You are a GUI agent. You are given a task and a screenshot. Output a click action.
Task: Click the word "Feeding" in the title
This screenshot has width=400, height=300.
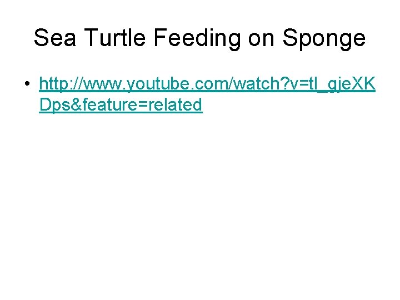[197, 38]
